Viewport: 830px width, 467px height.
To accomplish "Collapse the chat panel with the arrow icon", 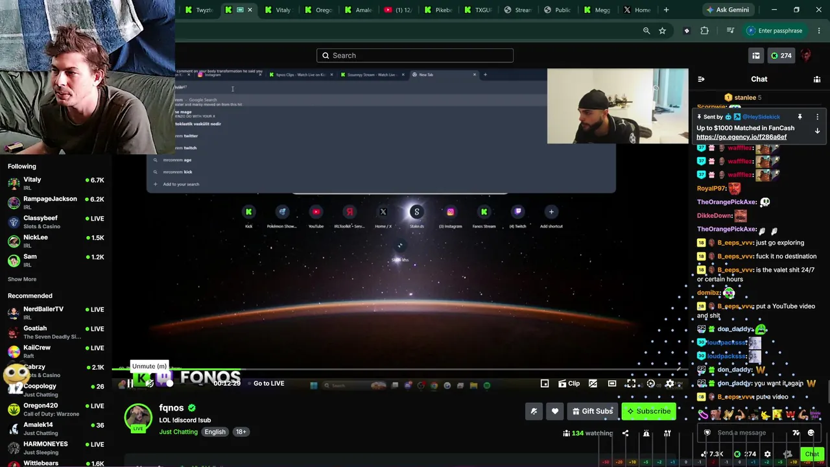I will tap(701, 79).
